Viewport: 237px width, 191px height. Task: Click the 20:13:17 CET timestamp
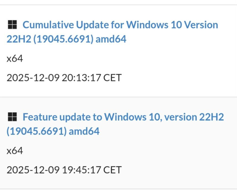[x=92, y=78]
